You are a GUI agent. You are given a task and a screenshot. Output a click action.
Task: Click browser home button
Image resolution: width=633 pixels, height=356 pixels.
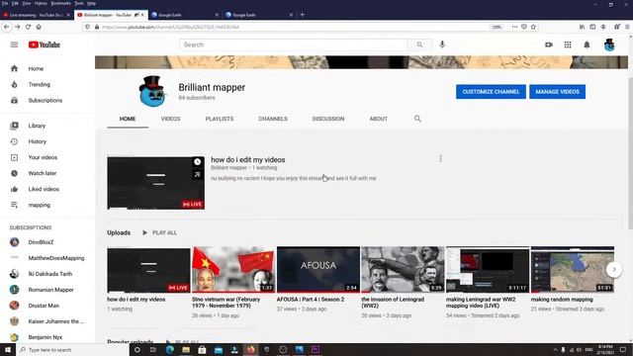pos(39,27)
